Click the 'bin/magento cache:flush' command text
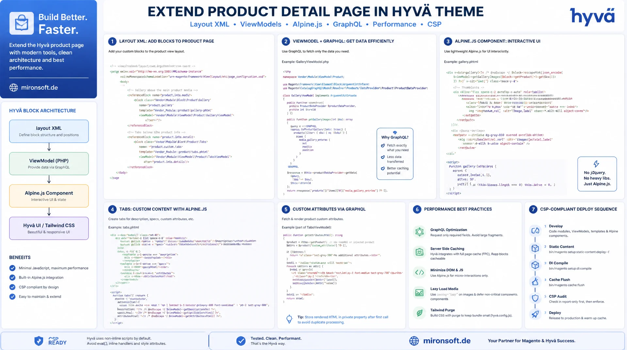627x350 pixels. [x=567, y=285]
